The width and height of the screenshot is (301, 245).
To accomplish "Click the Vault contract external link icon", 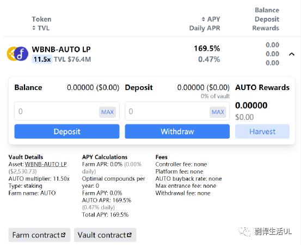I will click(129, 235).
